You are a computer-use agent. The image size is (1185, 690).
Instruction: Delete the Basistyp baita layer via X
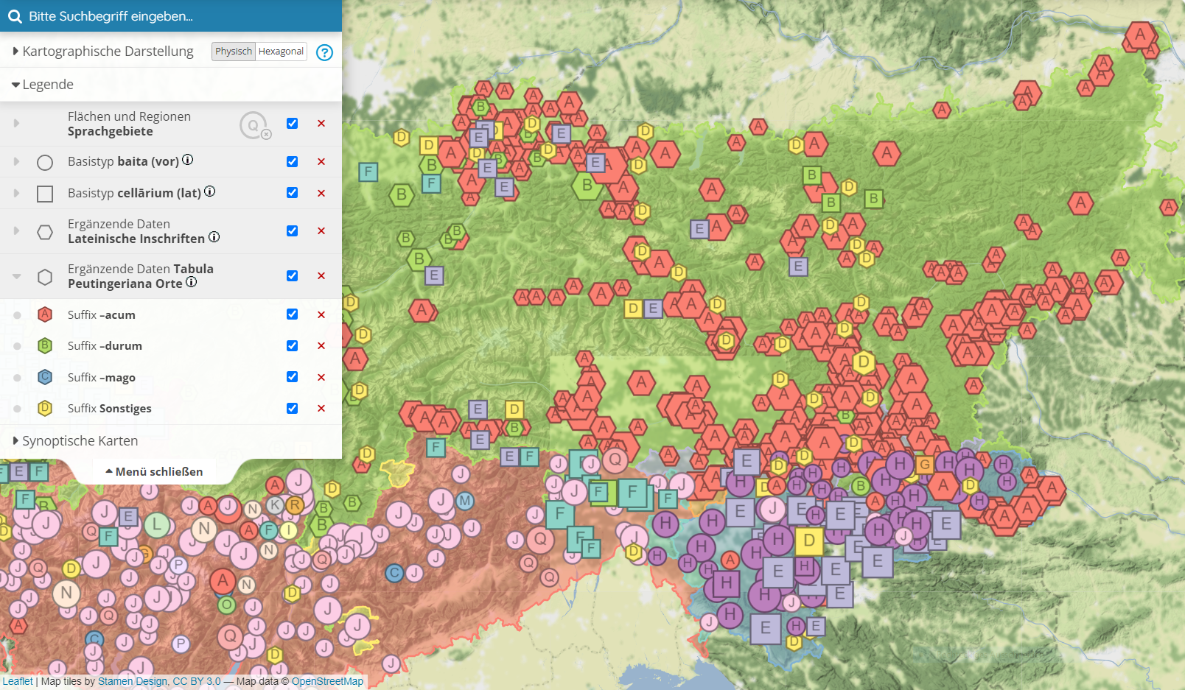pyautogui.click(x=321, y=161)
